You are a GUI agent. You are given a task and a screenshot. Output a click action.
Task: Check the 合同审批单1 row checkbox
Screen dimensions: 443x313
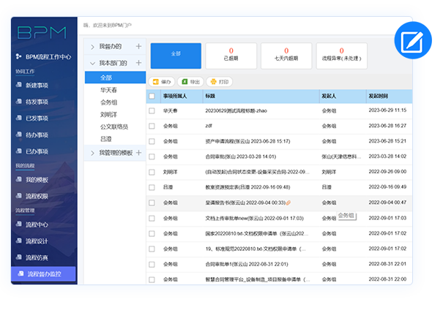click(x=152, y=264)
